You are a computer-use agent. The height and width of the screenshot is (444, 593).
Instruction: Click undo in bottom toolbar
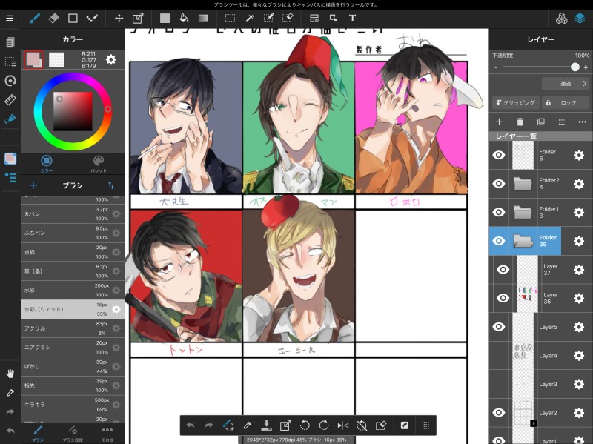(x=191, y=425)
